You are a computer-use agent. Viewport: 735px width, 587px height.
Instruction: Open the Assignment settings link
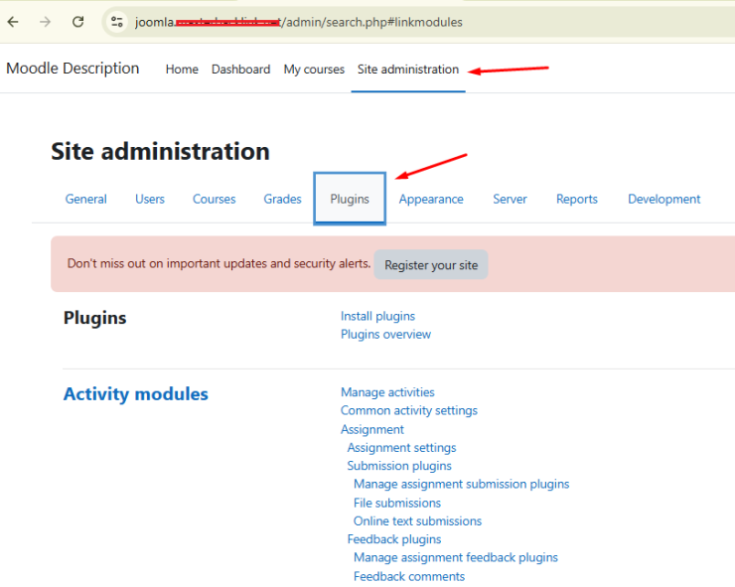[x=401, y=447]
